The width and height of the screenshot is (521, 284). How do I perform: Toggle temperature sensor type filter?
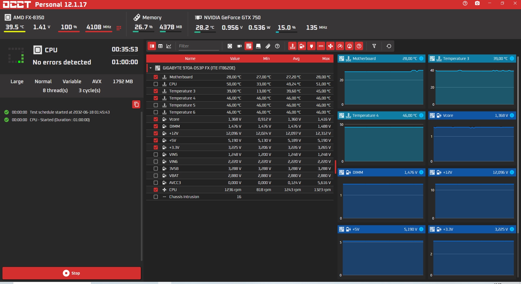[x=293, y=46]
